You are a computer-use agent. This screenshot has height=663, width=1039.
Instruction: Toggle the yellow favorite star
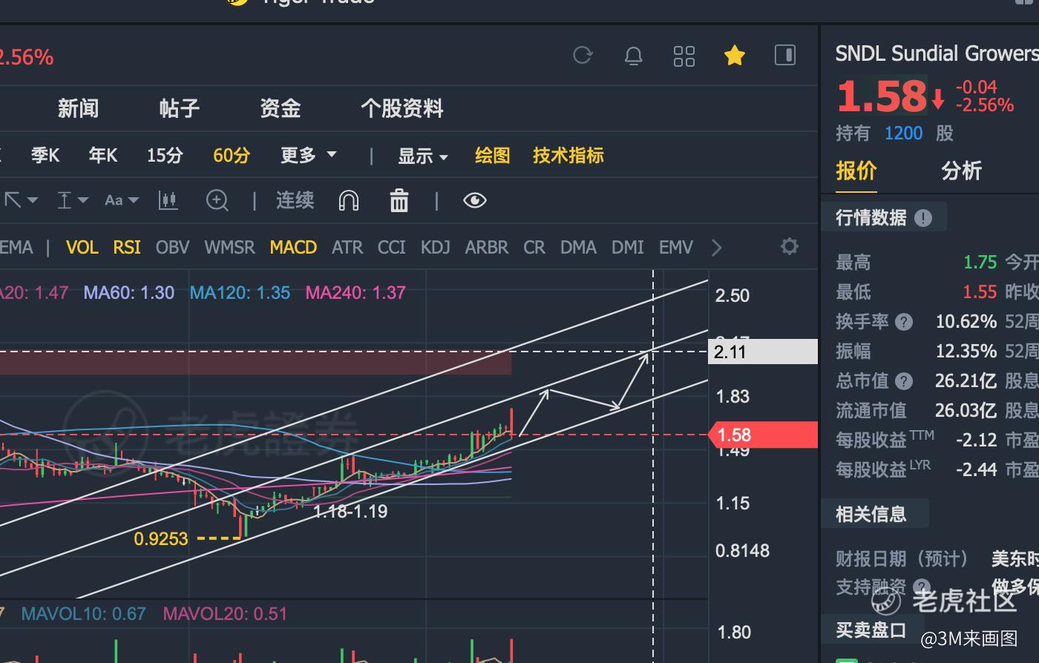(x=735, y=56)
